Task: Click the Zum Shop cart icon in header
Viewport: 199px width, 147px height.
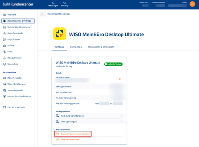Action: pos(64,3)
